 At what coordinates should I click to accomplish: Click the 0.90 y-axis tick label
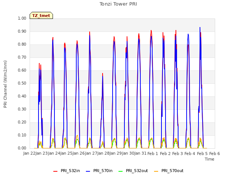22,31
